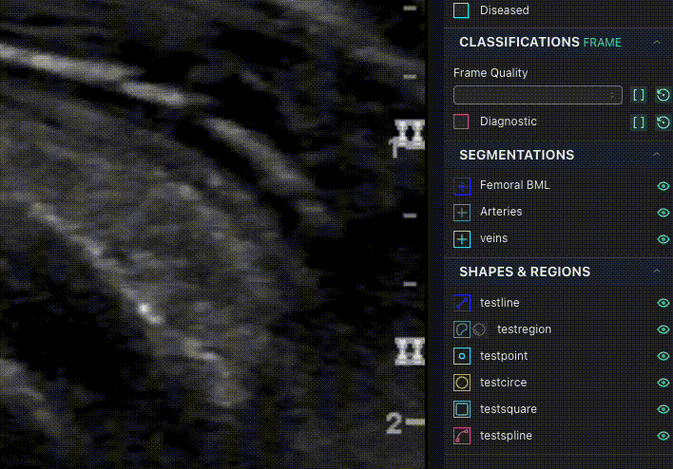Choose the testline arrow tool icon
673x469 pixels.
pos(462,303)
